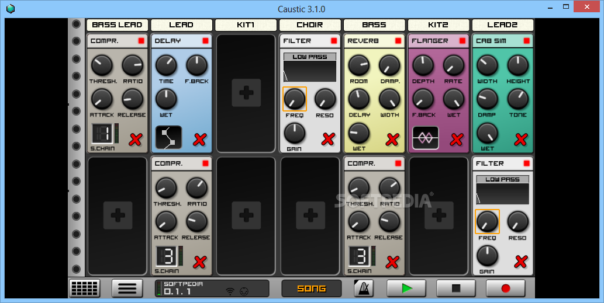Select the LEAD channel header
The height and width of the screenshot is (303, 604).
181,25
